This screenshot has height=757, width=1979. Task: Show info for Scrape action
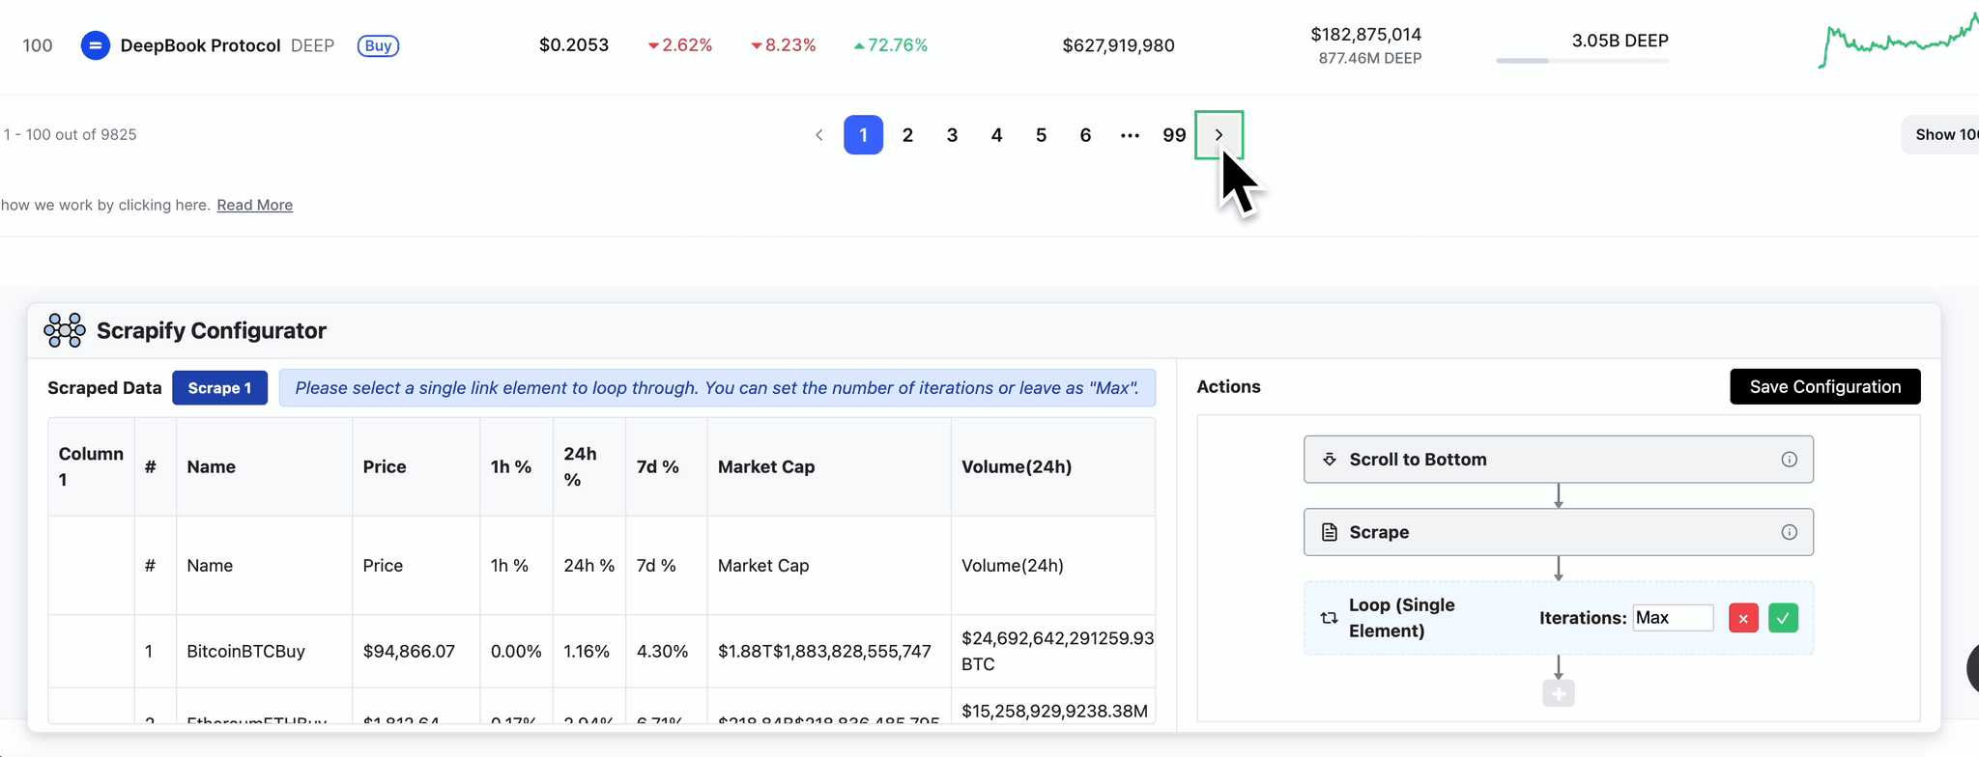[x=1789, y=532]
